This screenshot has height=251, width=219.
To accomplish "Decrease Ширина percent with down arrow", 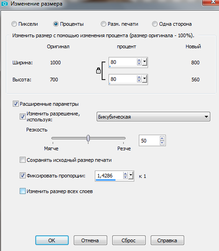I will (139, 64).
